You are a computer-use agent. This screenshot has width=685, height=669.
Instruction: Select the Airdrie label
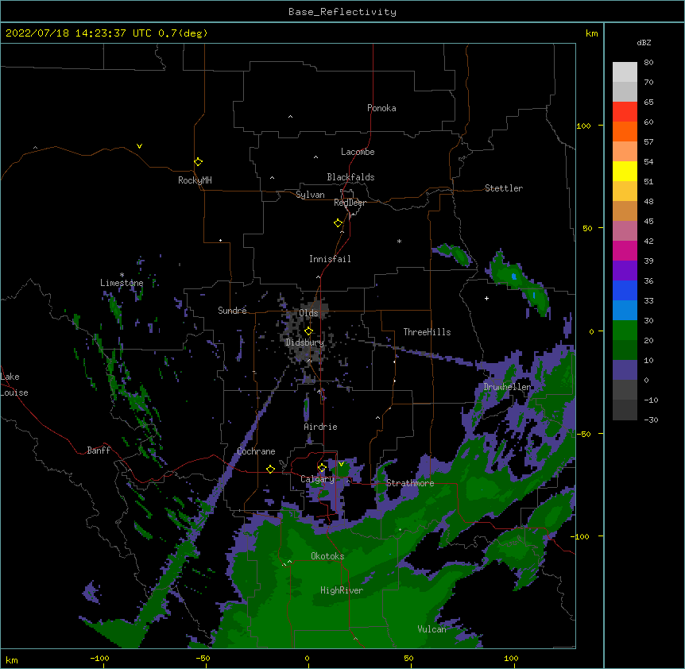click(321, 427)
